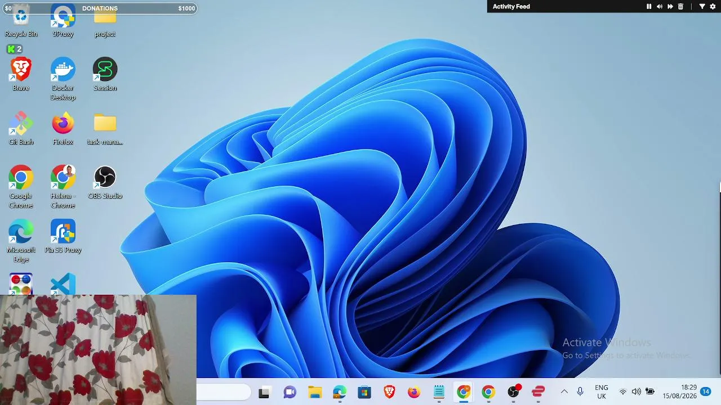
Task: Select the Microsoft Edge desktop shortcut
Action: click(21, 241)
